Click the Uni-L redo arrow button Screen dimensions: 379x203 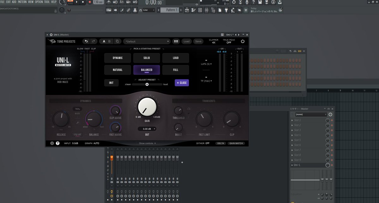(93, 41)
